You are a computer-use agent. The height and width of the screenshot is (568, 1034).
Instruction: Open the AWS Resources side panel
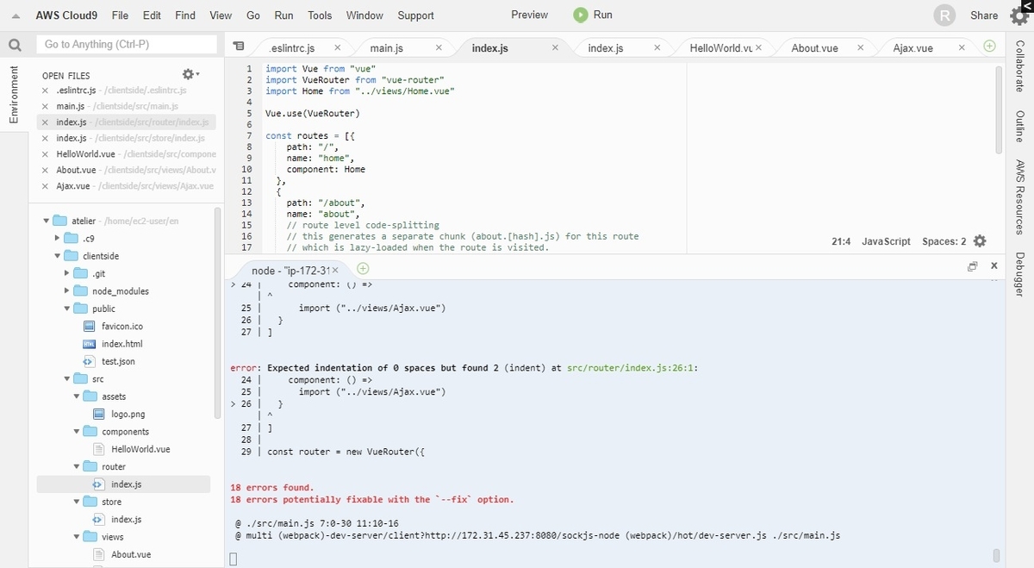[1020, 197]
